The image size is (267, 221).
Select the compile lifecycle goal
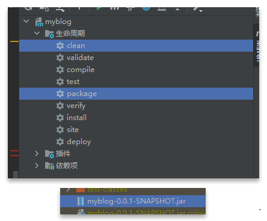coord(136,70)
